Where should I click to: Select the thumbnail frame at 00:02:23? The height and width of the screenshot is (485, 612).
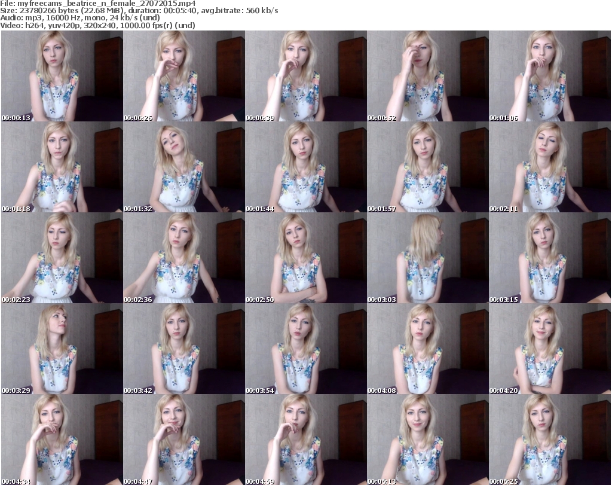click(62, 258)
